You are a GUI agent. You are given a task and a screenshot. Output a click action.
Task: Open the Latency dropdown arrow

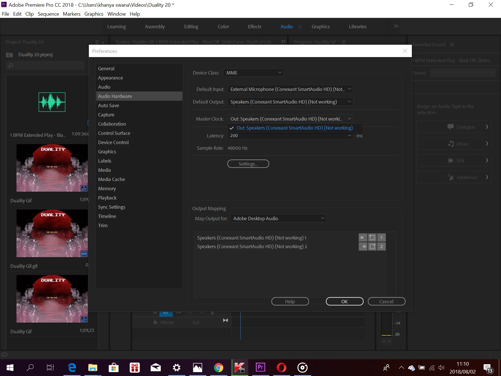tap(349, 135)
